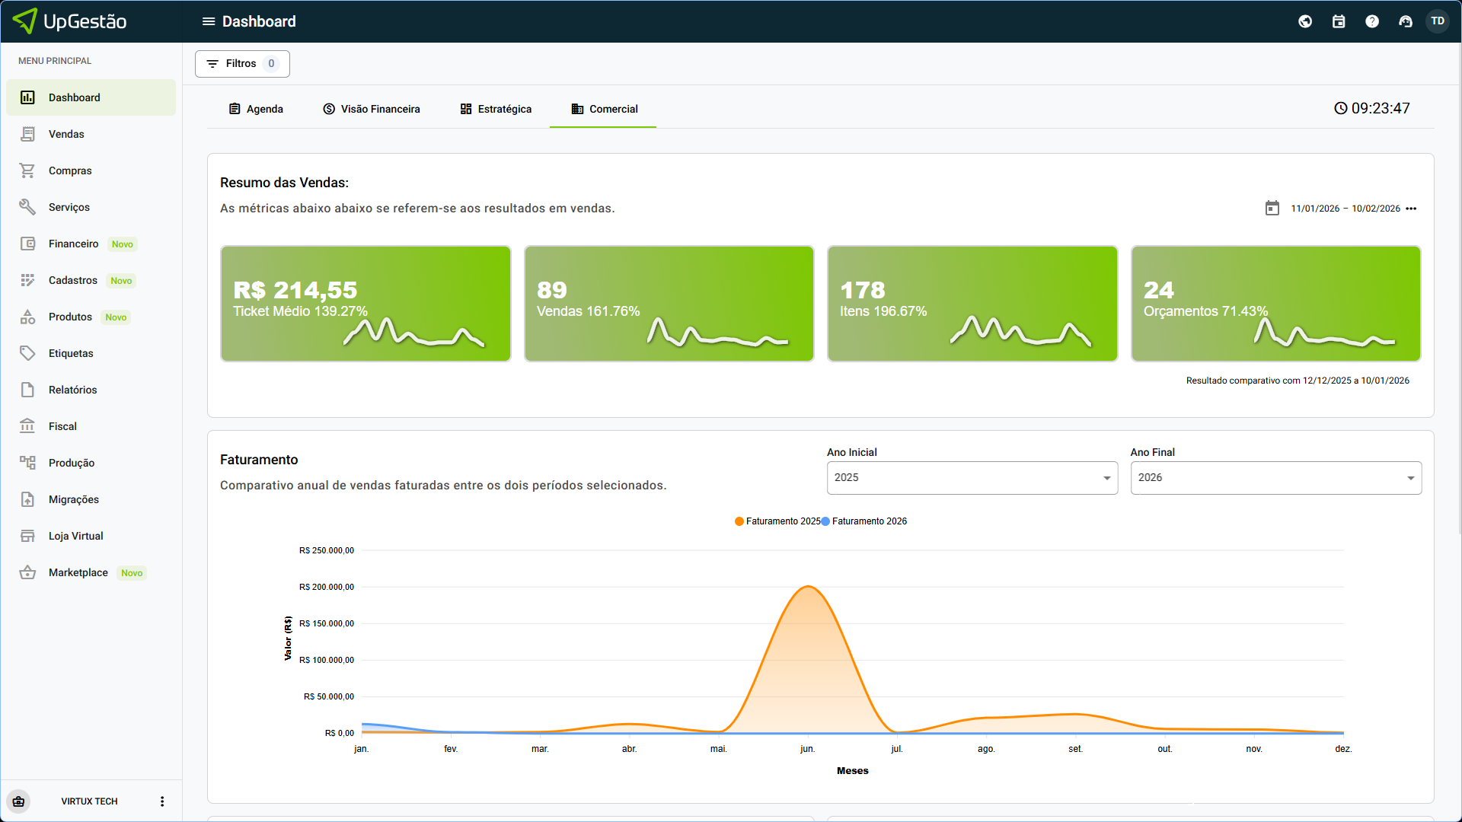This screenshot has height=822, width=1462.
Task: Toggle Faturamento 2026 legend series
Action: click(x=864, y=521)
